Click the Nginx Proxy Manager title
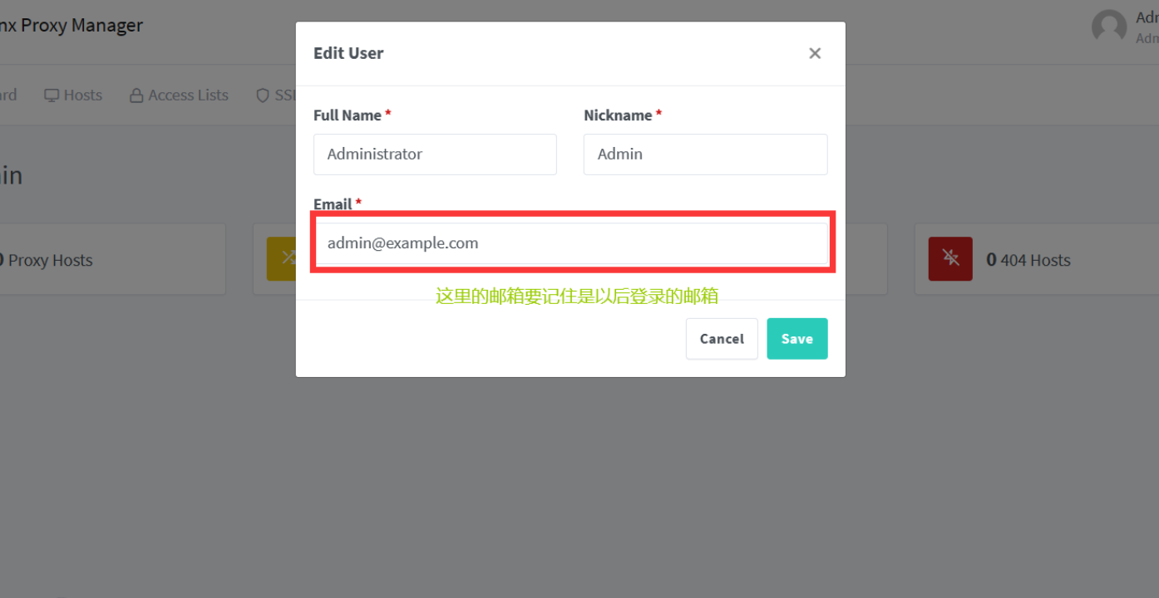The image size is (1159, 598). point(71,26)
